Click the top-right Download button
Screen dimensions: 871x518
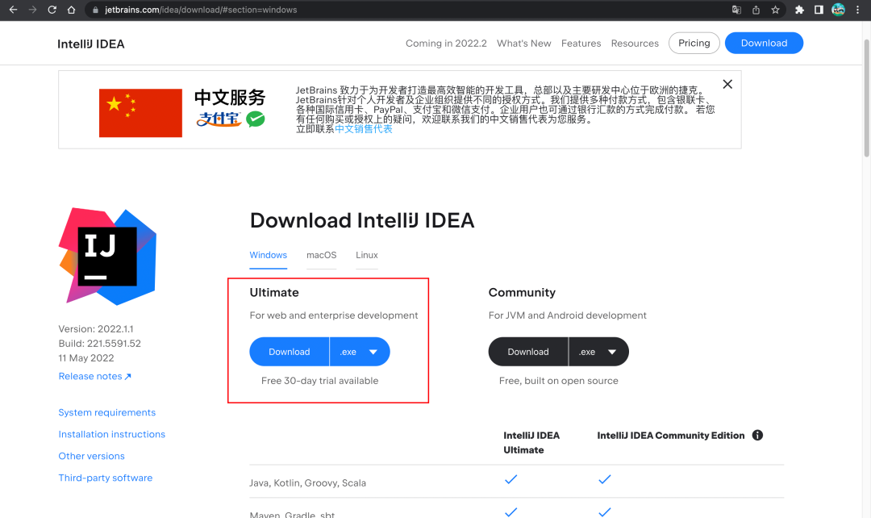click(764, 43)
